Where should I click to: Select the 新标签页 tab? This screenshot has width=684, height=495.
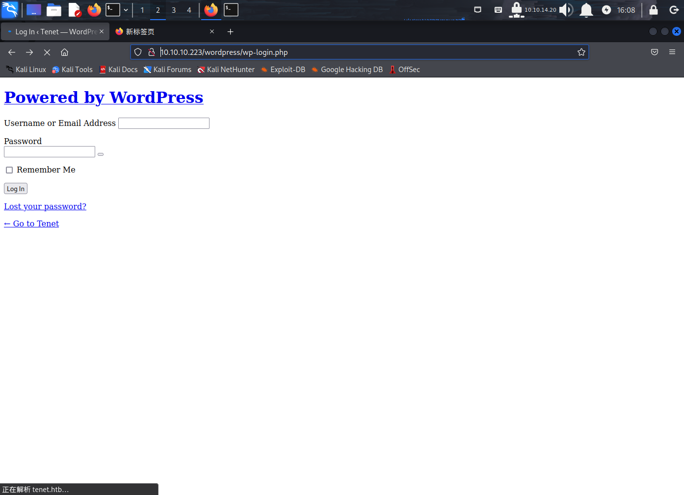(164, 31)
